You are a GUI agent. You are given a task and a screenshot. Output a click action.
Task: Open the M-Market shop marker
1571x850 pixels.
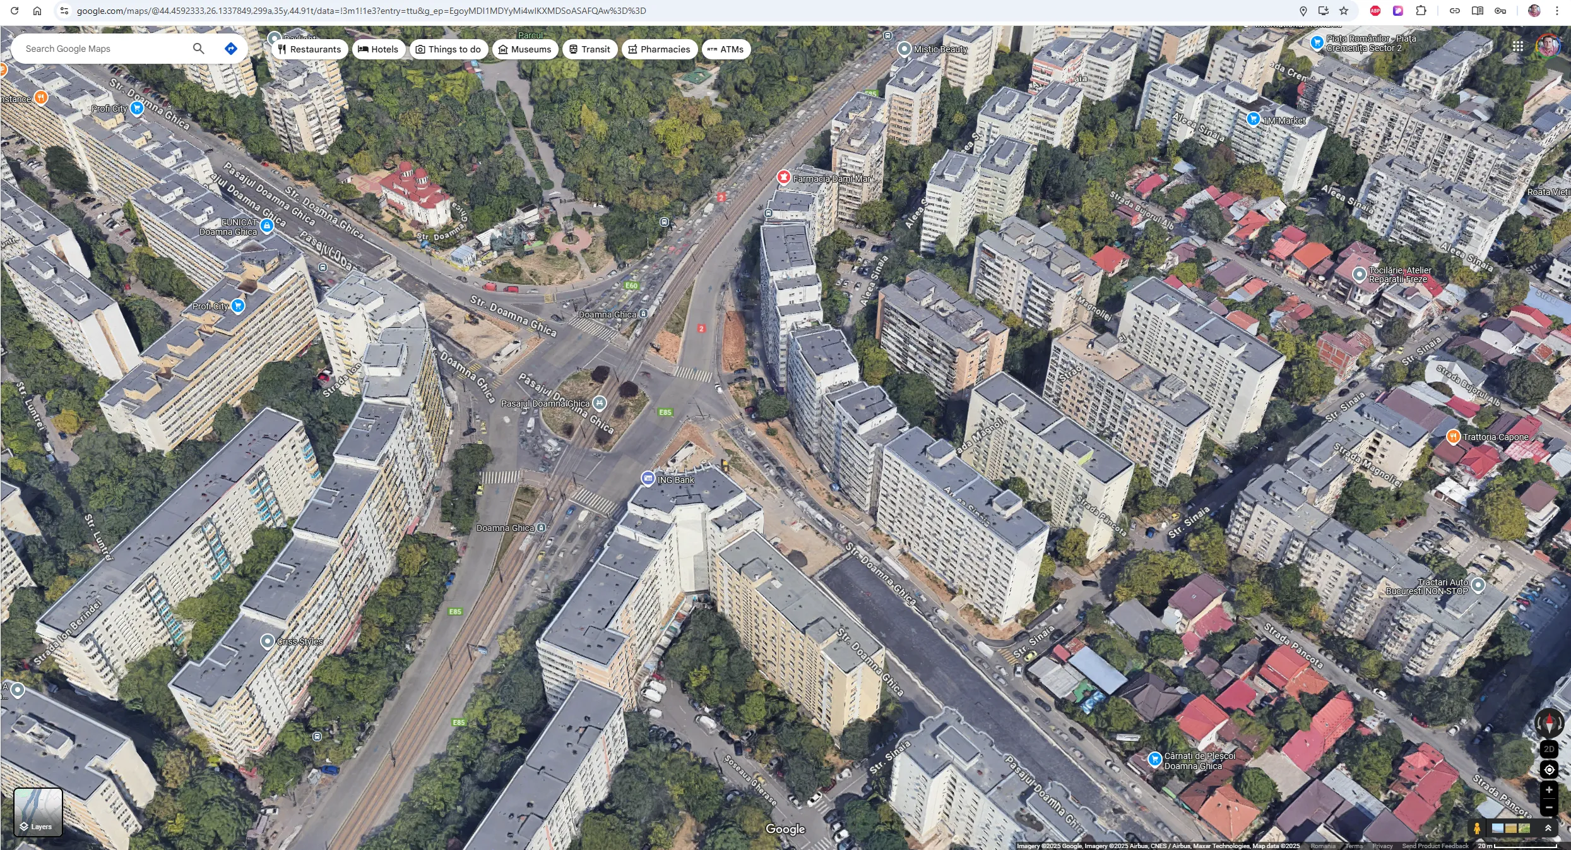[x=1254, y=118]
